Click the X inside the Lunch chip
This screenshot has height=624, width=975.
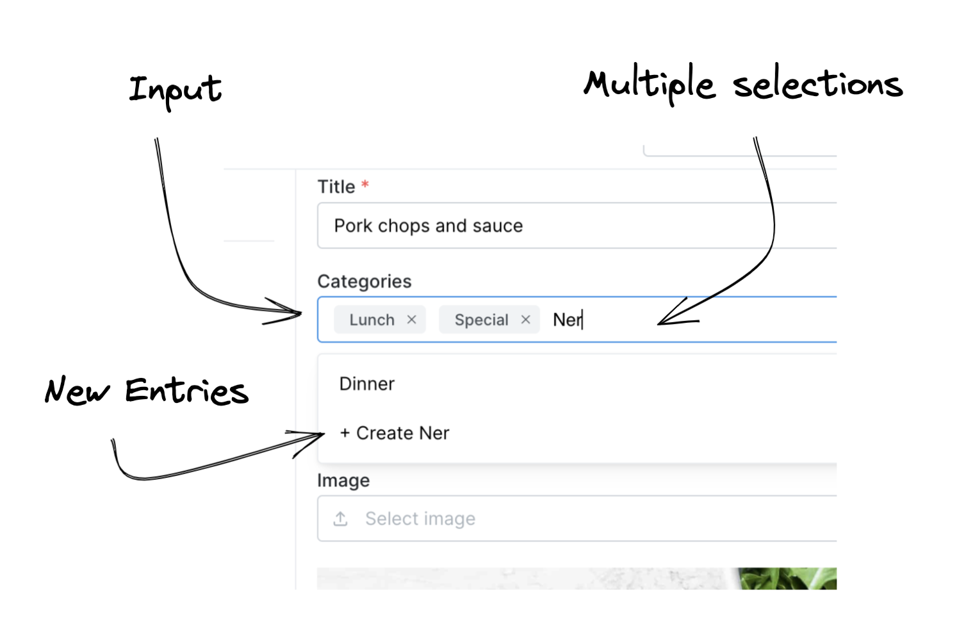[413, 319]
